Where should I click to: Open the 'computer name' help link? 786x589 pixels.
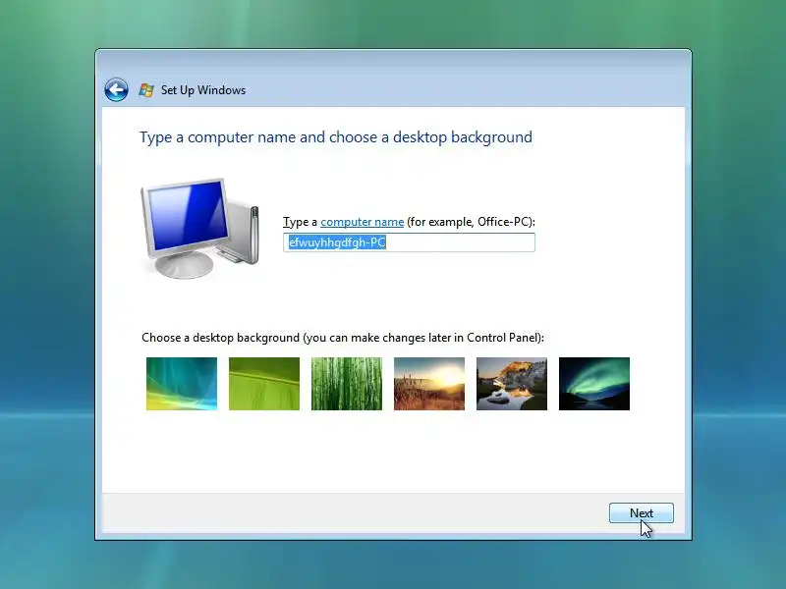362,222
